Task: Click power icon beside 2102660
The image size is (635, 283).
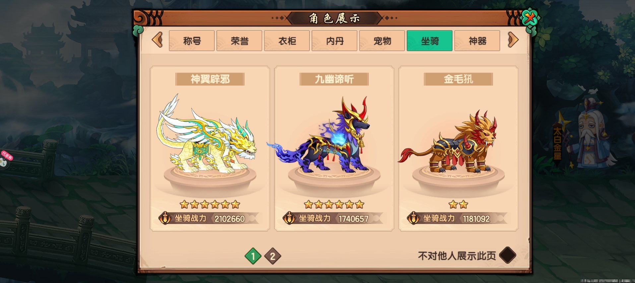Action: pos(165,218)
